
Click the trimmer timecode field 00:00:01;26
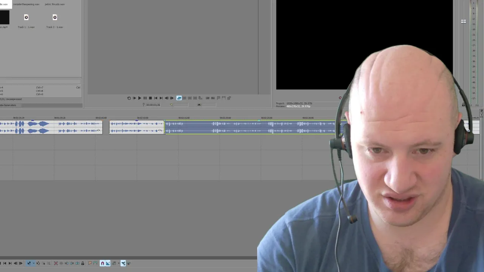153,105
